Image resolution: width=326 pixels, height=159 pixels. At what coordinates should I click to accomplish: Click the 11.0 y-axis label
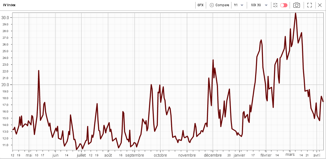click(x=5, y=145)
